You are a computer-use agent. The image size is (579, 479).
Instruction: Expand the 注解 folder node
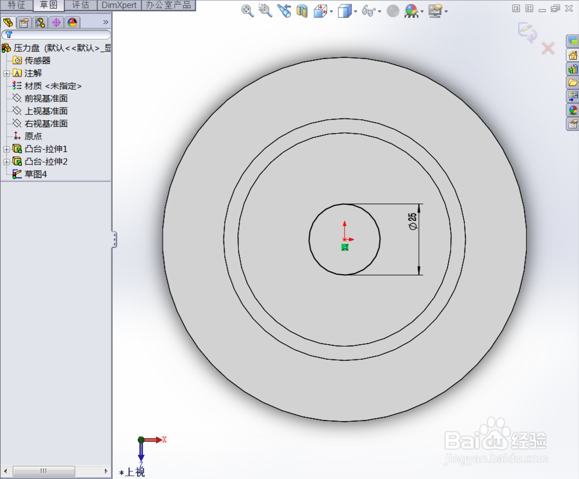[6, 73]
